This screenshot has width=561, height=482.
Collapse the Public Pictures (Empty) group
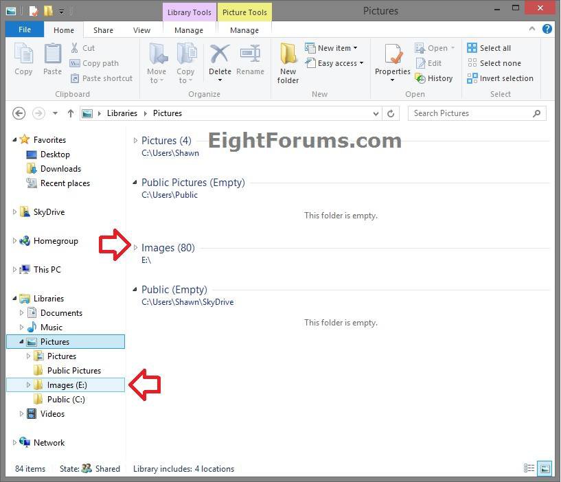[135, 183]
